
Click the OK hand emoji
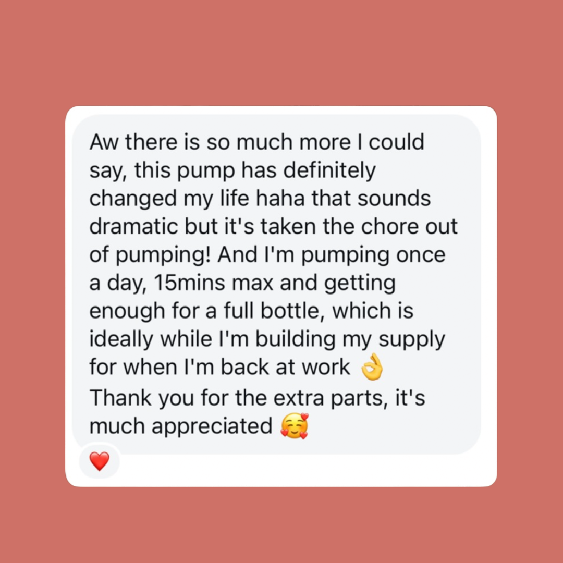point(372,366)
